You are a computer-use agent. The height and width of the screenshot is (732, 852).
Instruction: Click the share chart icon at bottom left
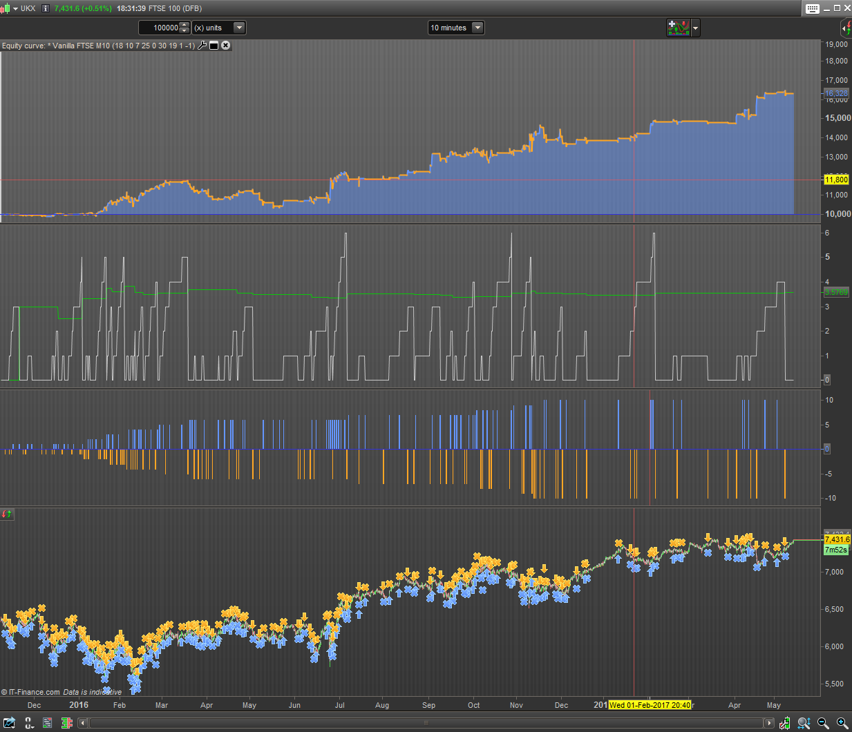9,723
